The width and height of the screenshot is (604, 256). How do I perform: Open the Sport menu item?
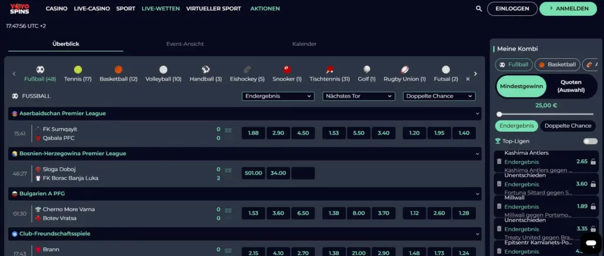pos(126,8)
